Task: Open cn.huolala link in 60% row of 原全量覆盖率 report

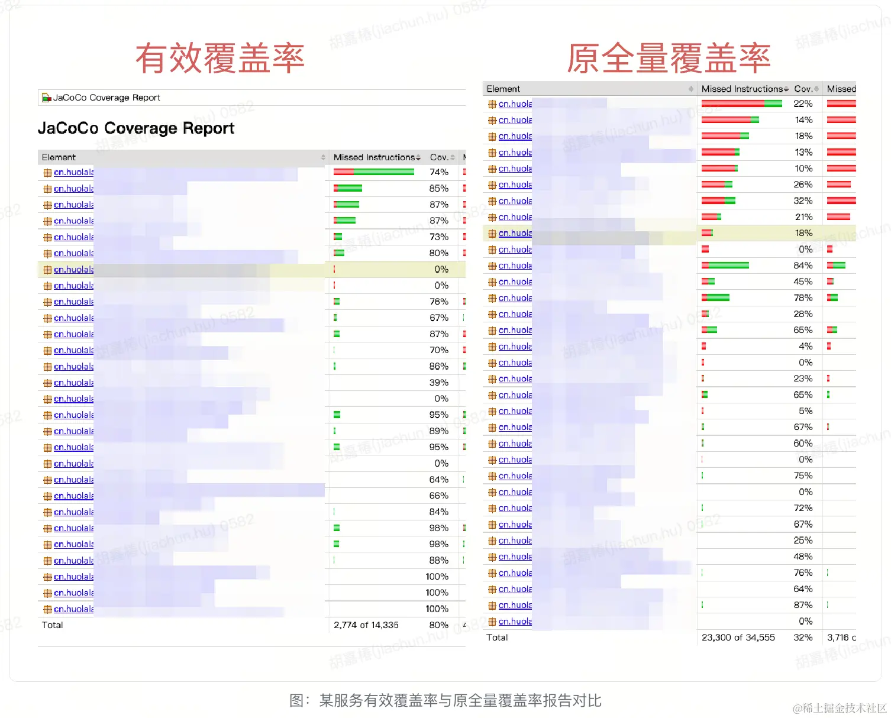Action: (x=515, y=444)
